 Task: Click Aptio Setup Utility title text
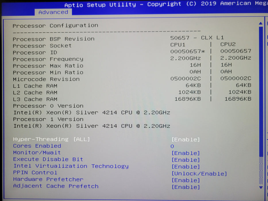(100, 5)
